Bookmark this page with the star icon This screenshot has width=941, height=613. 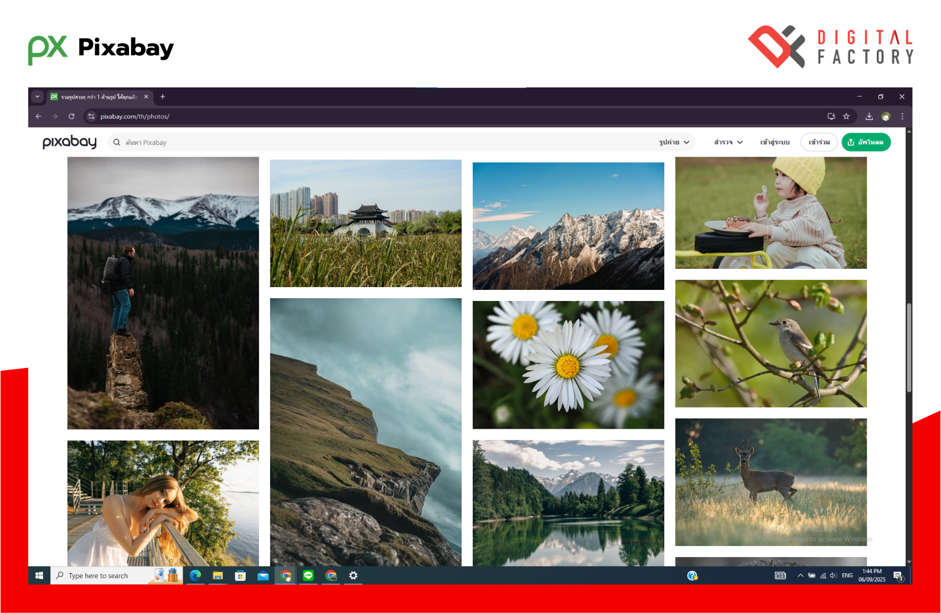coord(846,116)
